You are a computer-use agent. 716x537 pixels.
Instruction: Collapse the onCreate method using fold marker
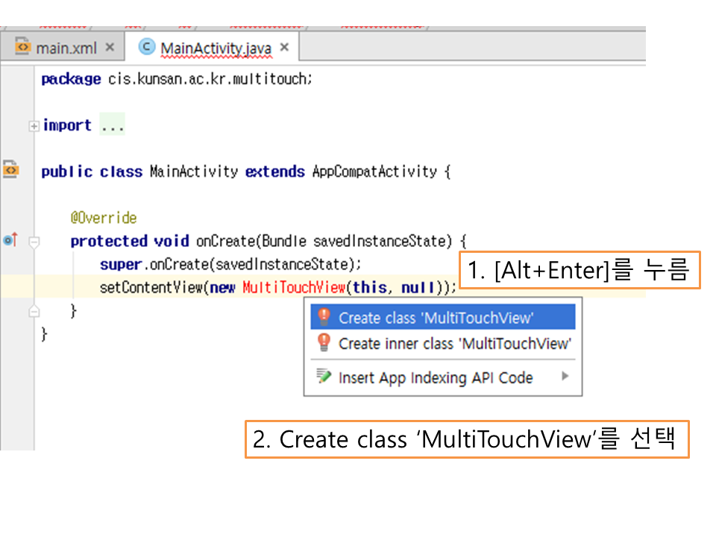coord(34,241)
